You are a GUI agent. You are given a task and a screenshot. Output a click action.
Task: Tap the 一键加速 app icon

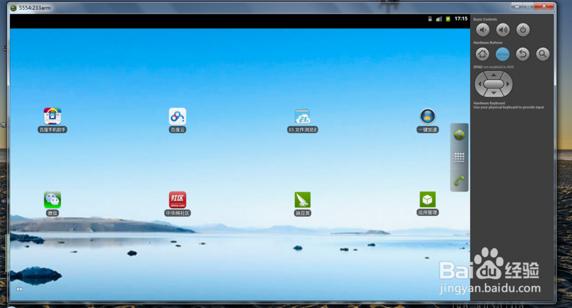pyautogui.click(x=427, y=116)
